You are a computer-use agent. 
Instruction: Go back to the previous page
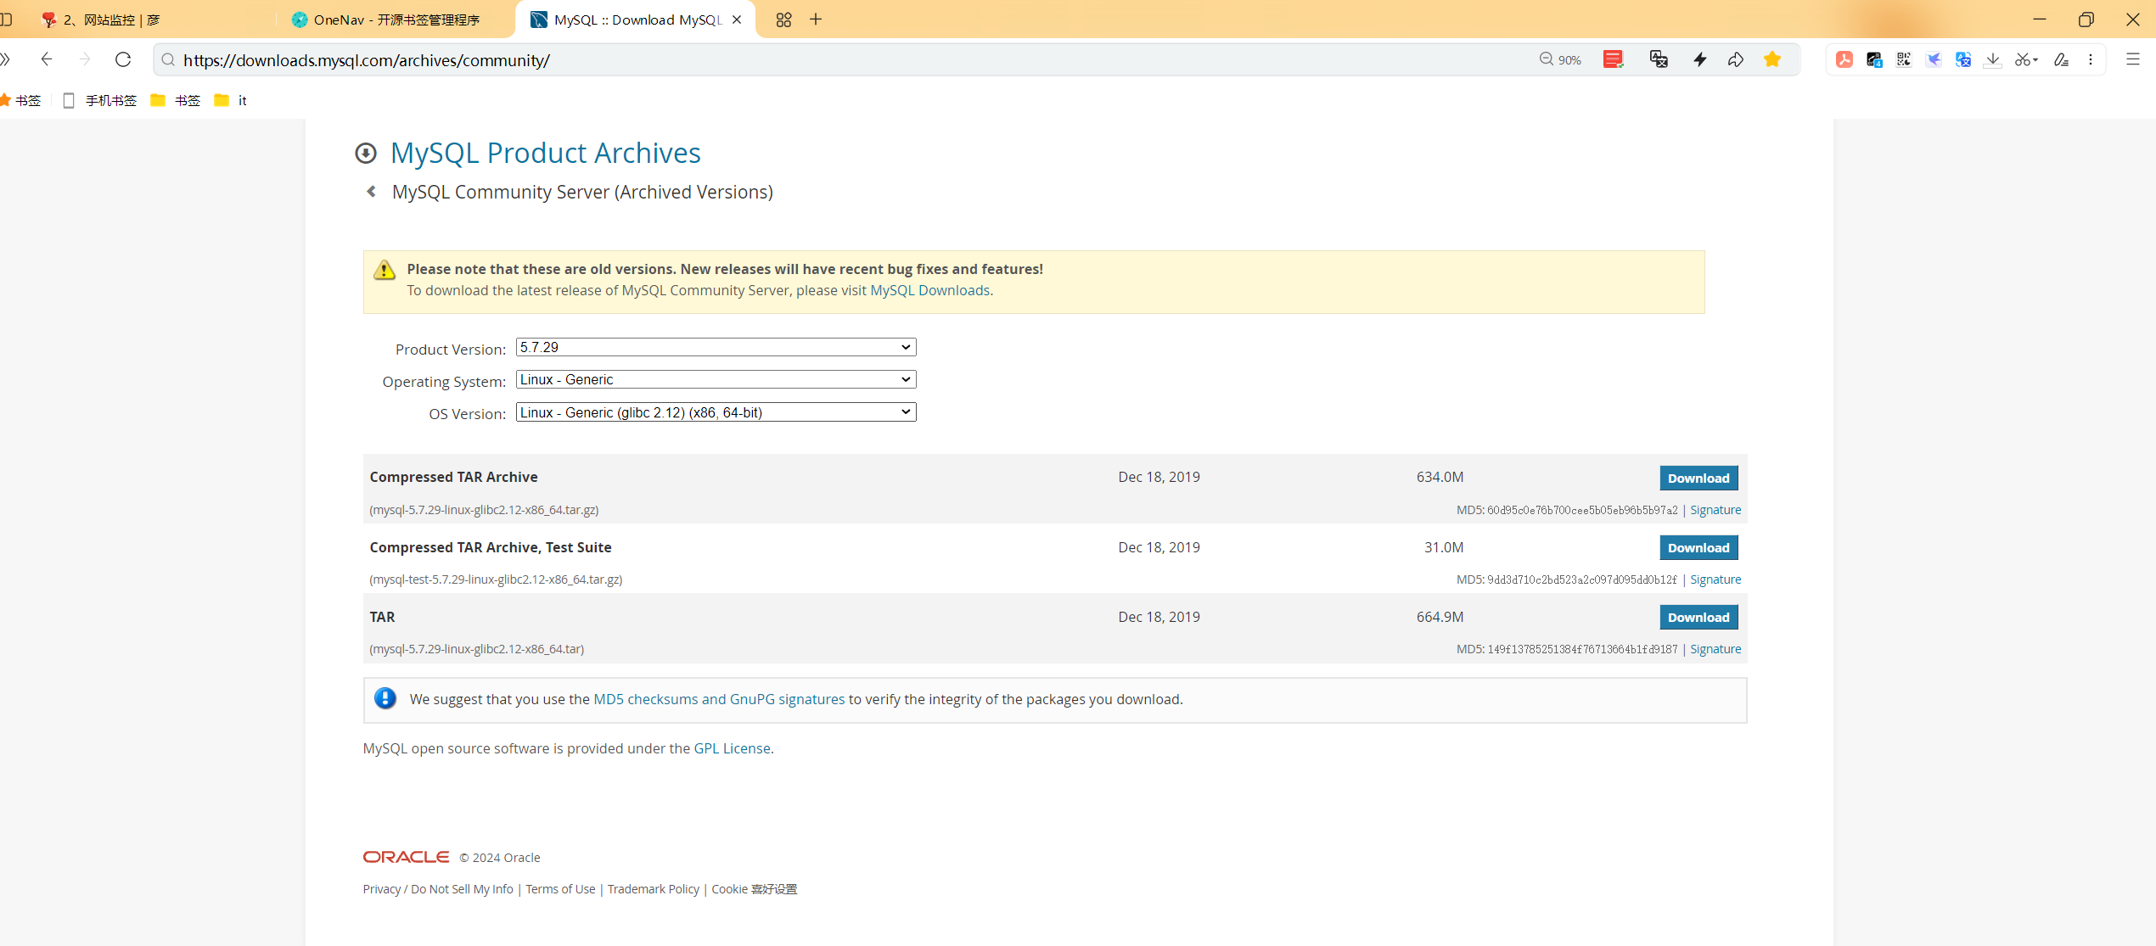47,59
